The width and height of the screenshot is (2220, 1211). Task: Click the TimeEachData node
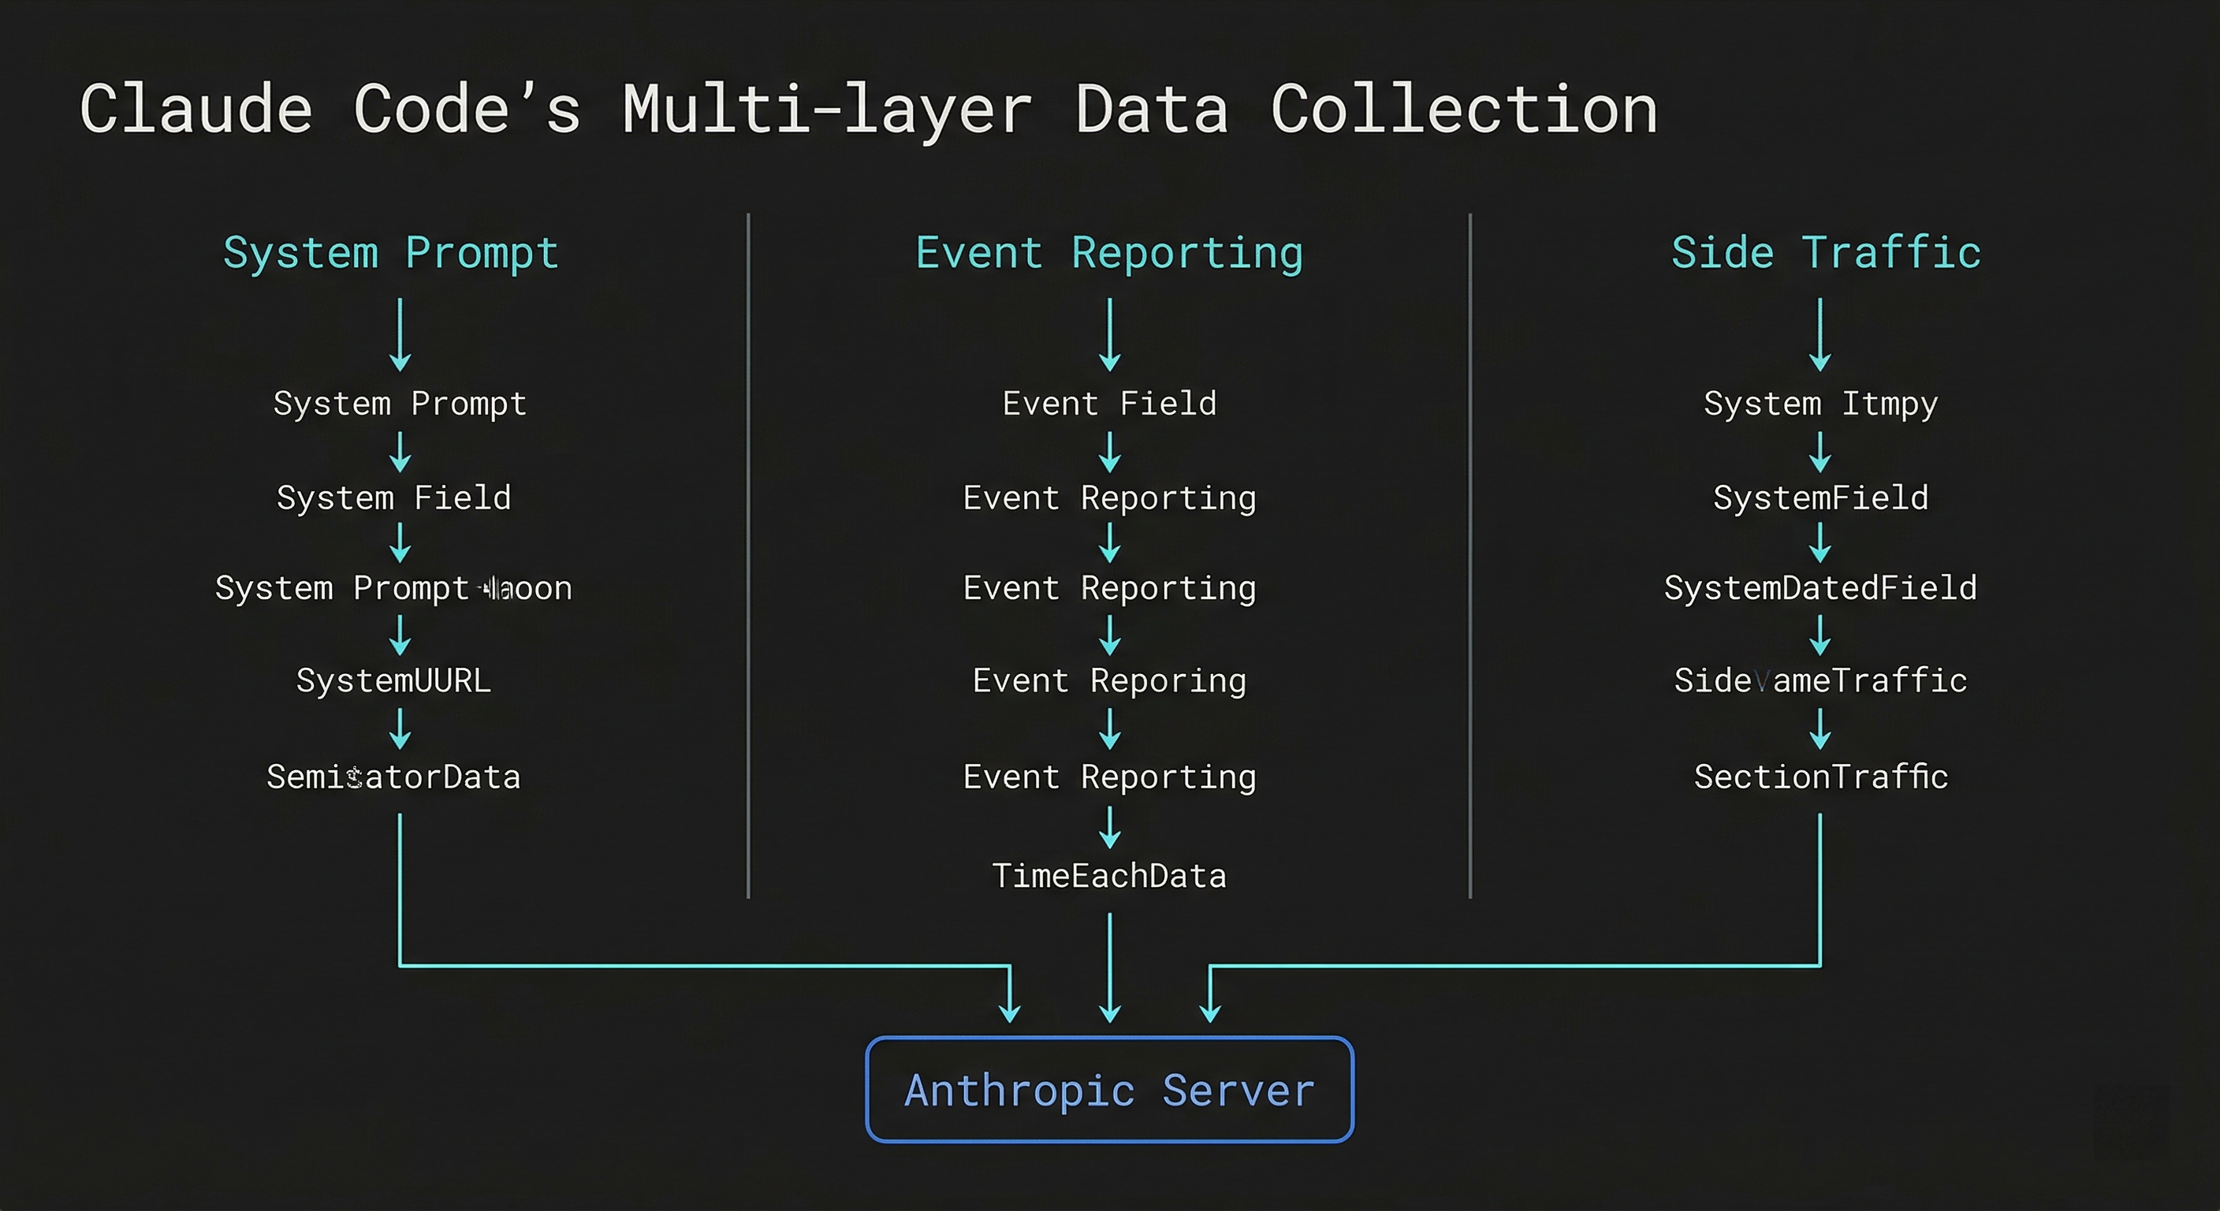pos(1109,876)
